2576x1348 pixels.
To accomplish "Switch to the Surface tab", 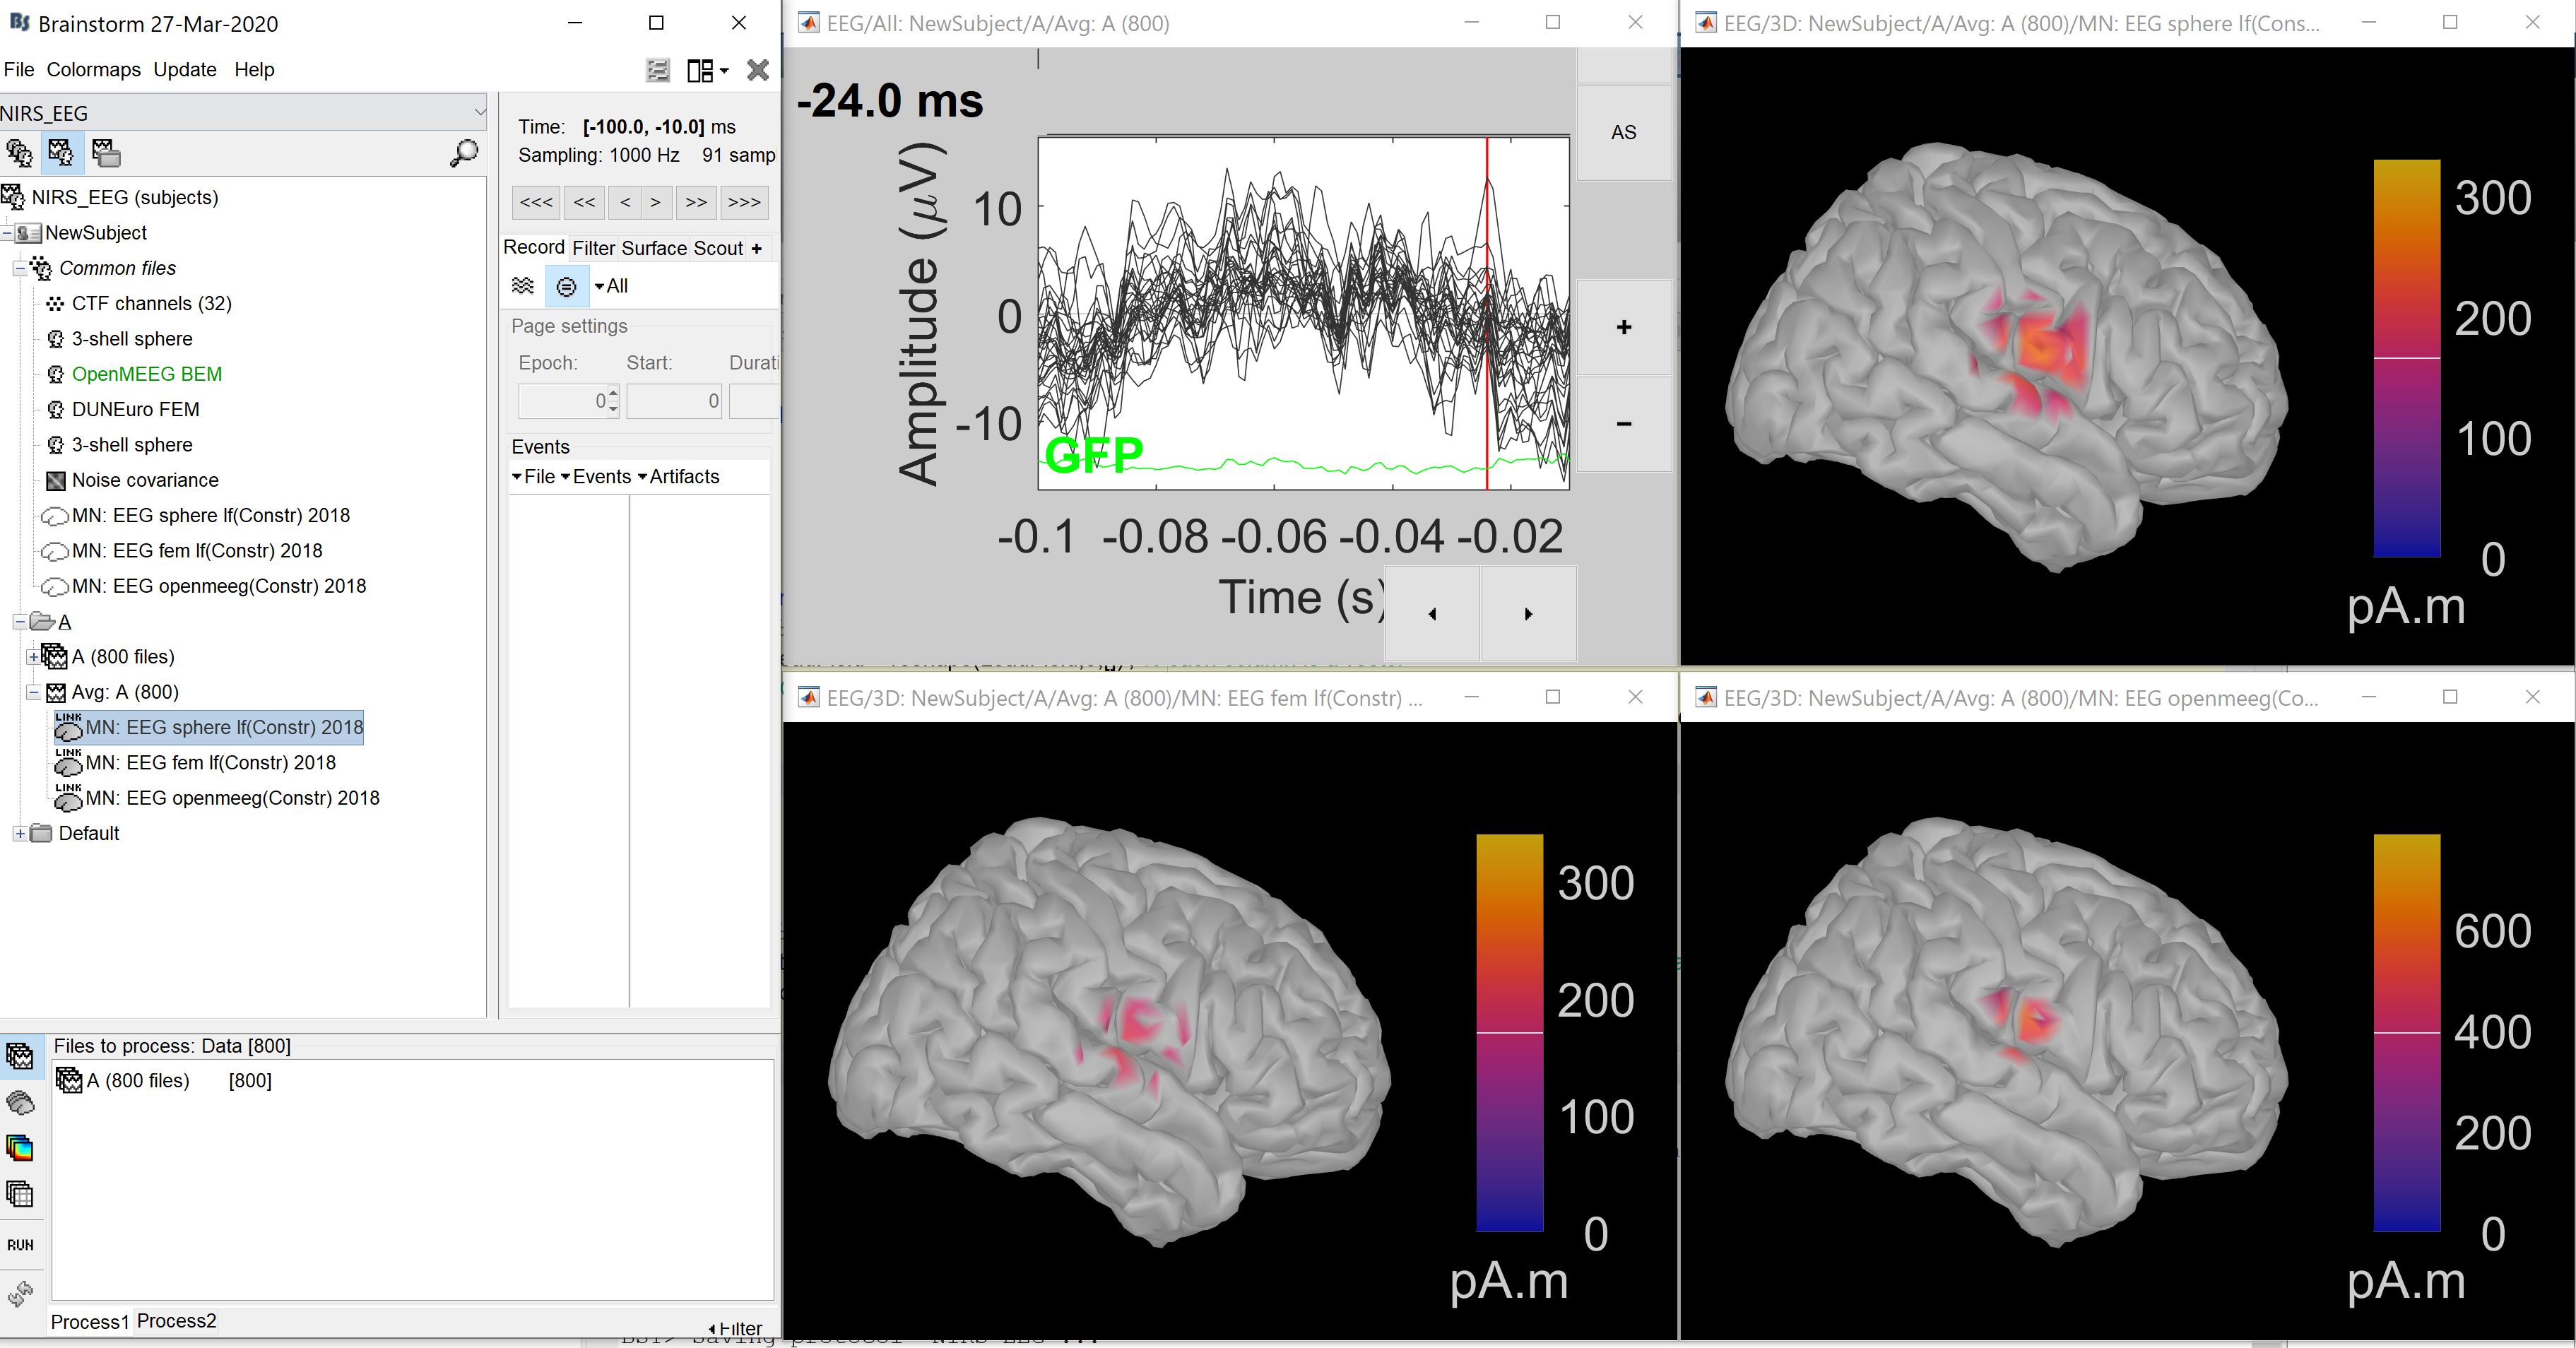I will point(654,248).
